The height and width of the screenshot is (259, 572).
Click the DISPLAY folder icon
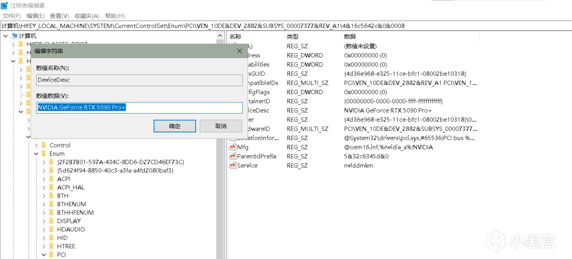[x=51, y=221]
